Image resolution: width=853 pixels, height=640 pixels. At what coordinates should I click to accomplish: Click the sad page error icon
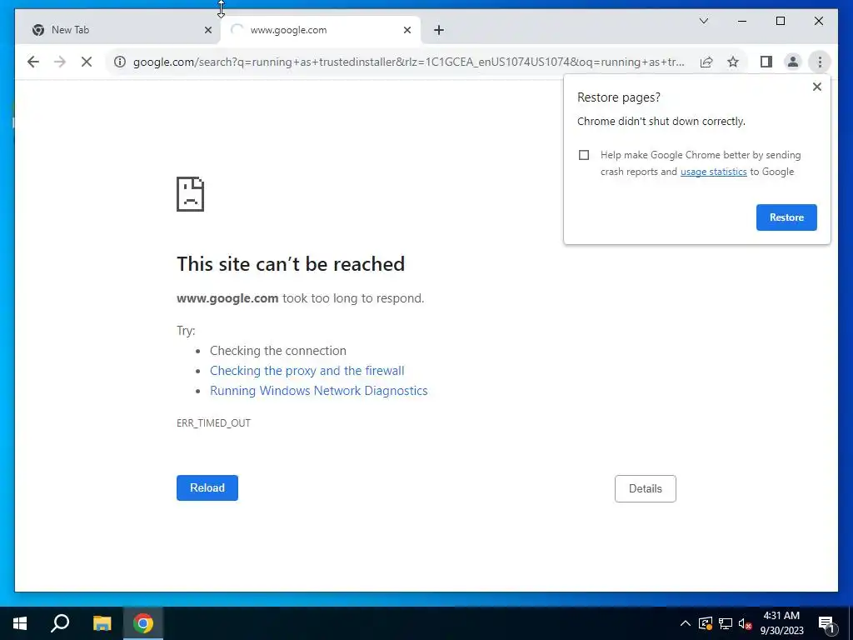pos(190,194)
